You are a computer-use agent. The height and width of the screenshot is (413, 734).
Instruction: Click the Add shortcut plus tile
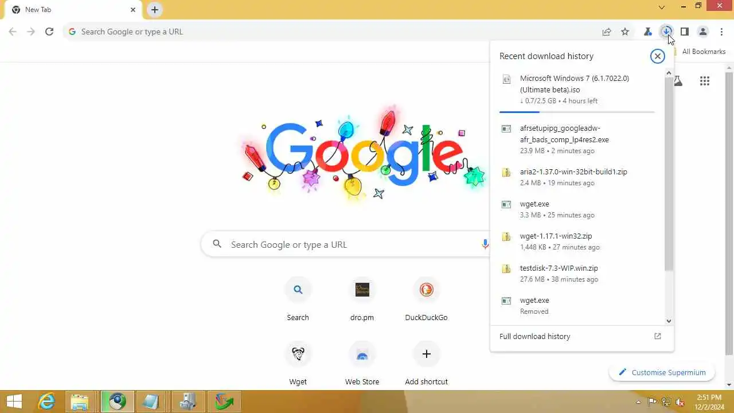[x=426, y=364]
